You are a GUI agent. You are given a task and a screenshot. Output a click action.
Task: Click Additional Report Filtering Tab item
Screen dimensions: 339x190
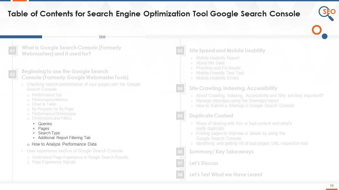click(x=64, y=138)
